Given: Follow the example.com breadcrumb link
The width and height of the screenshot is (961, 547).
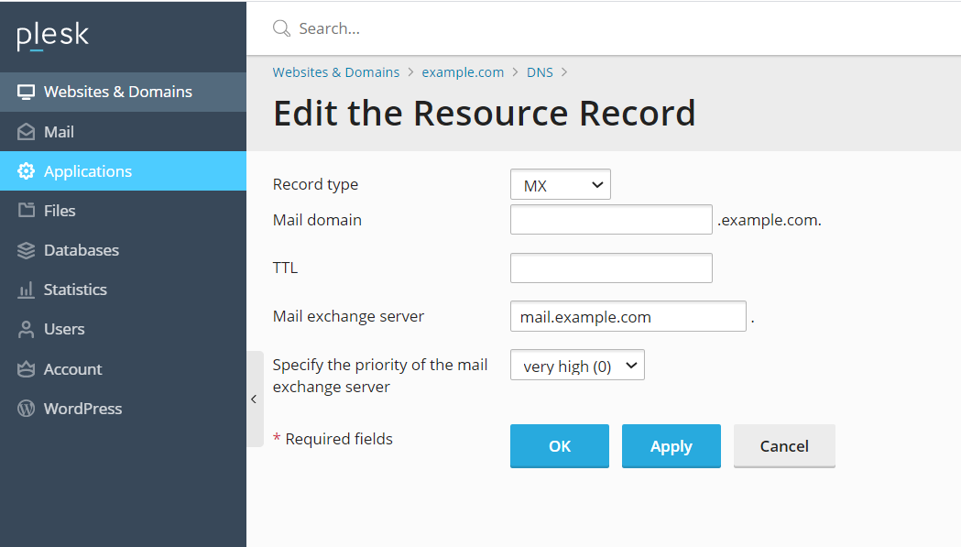Looking at the screenshot, I should pos(463,71).
